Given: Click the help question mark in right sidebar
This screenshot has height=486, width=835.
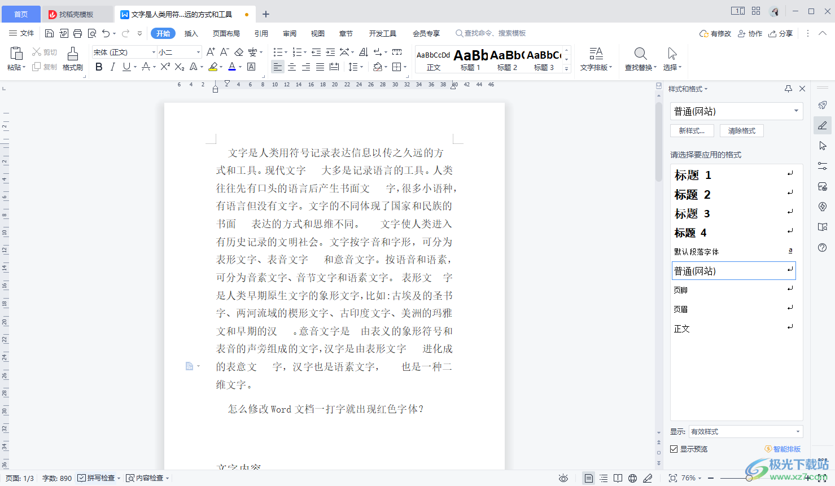Looking at the screenshot, I should click(x=823, y=247).
